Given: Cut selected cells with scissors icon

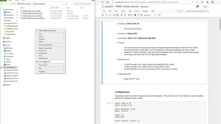Looking at the screenshot, I should point(110,15).
